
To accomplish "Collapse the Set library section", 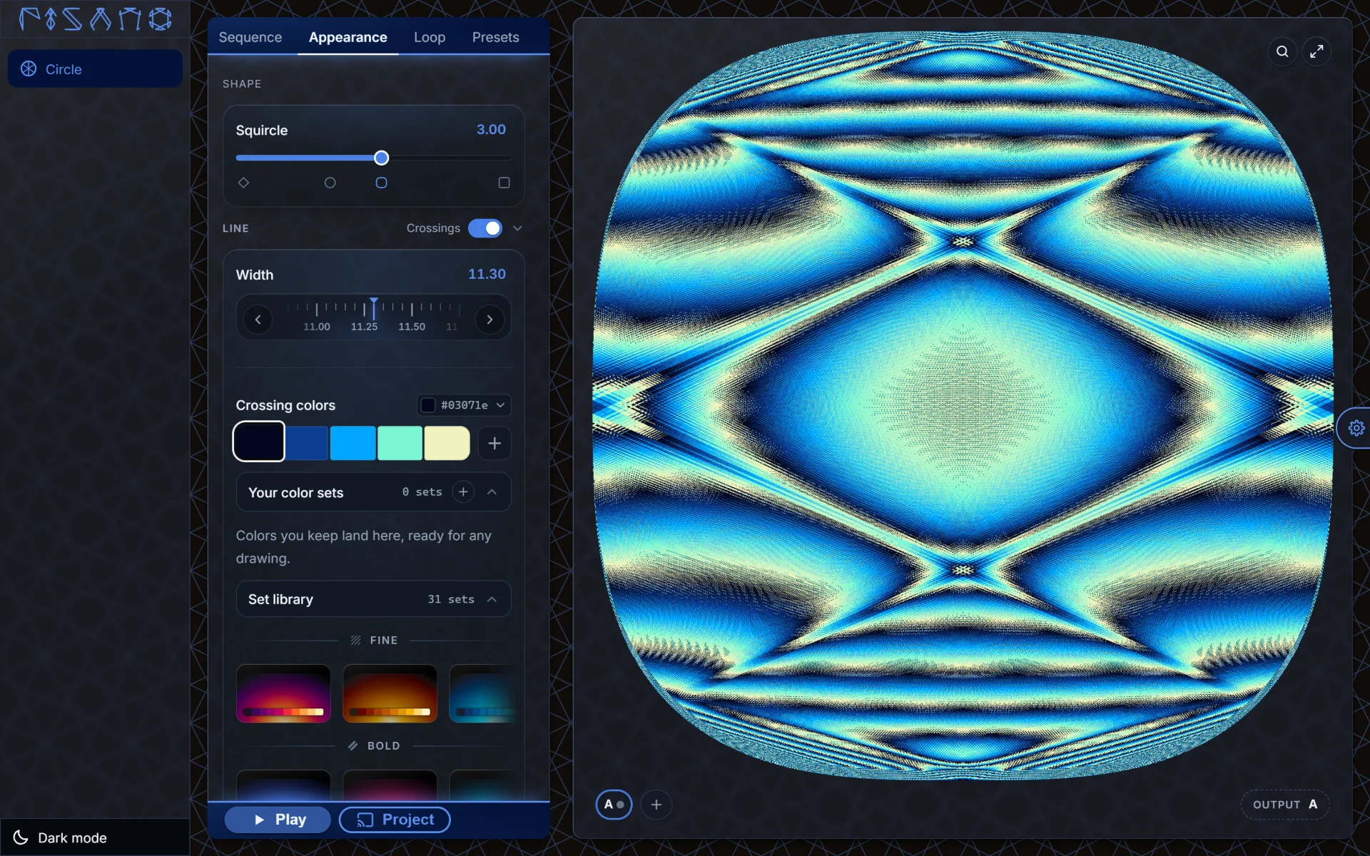I will point(492,599).
